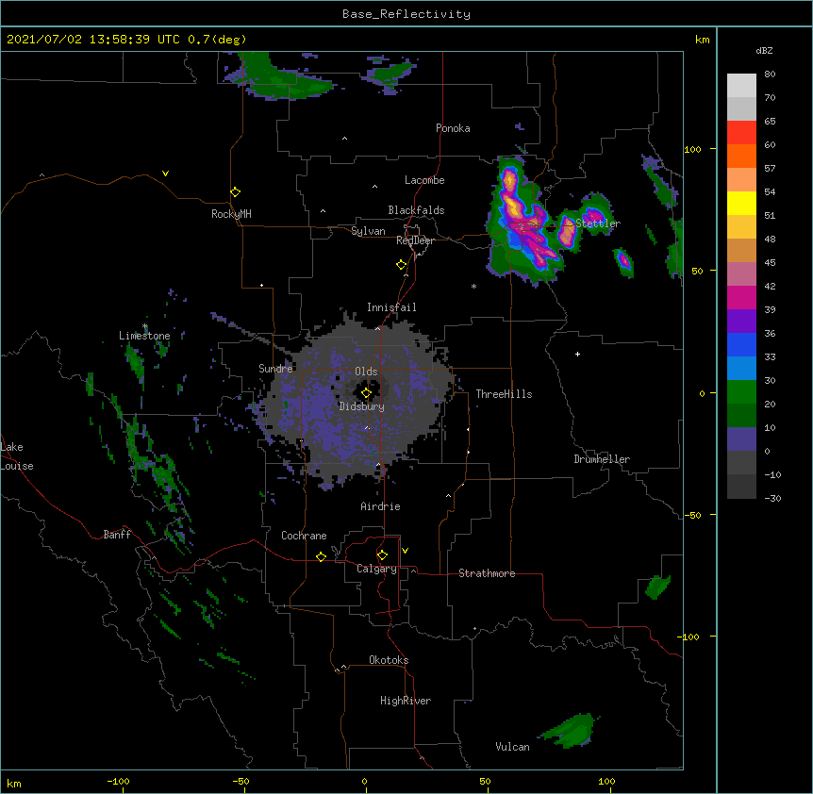Screen dimensions: 813x794
Task: Click the Lacombe city label
Action: pos(424,180)
